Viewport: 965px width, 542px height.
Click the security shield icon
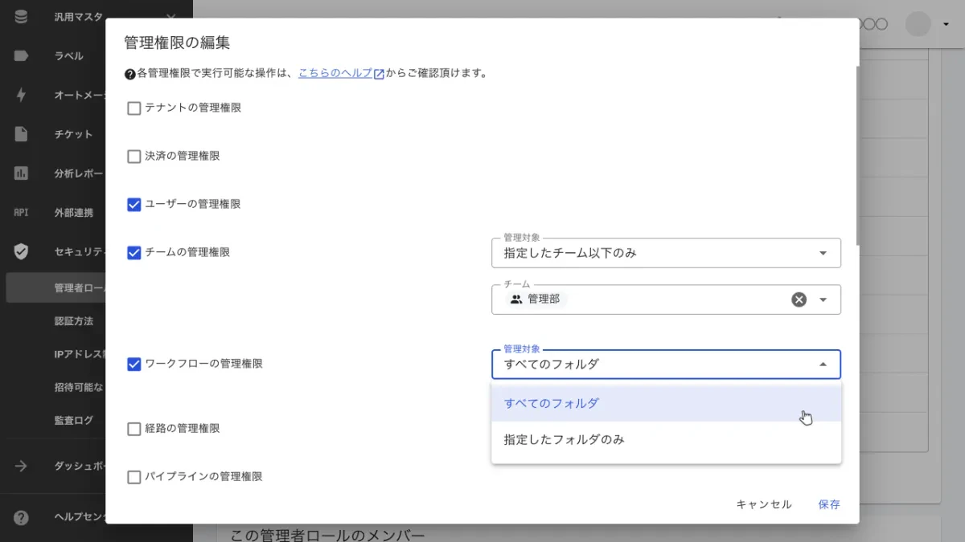[21, 251]
